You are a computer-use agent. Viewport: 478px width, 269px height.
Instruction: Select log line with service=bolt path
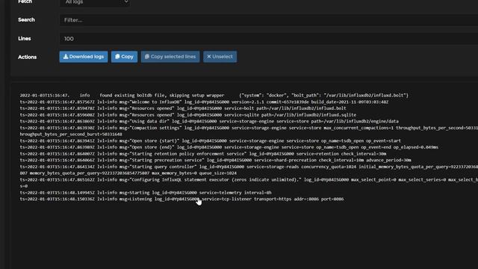(183, 108)
